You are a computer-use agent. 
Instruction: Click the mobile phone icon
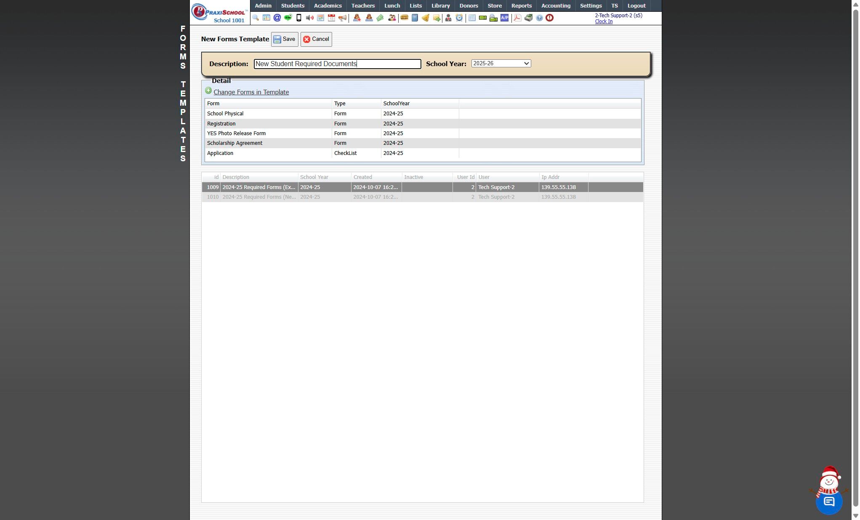pos(299,18)
